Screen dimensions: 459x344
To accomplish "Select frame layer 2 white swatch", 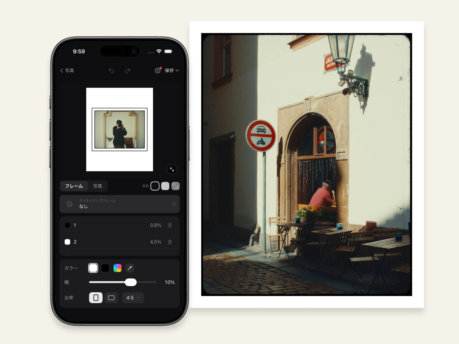I will point(67,242).
